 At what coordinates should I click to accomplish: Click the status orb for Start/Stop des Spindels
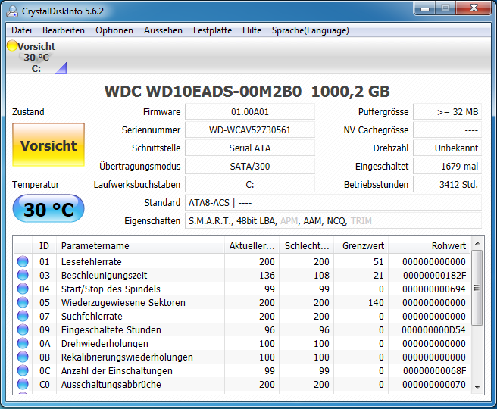23,289
